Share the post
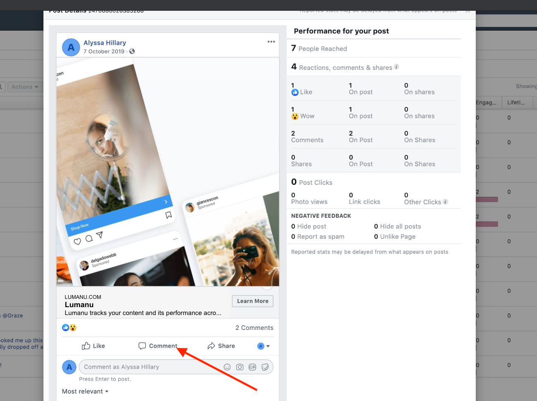Viewport: 537px width, 401px height. [221, 346]
